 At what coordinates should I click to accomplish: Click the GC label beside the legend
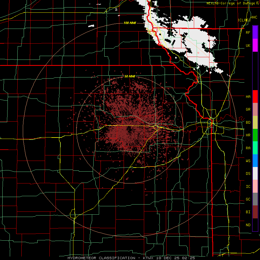(248, 199)
